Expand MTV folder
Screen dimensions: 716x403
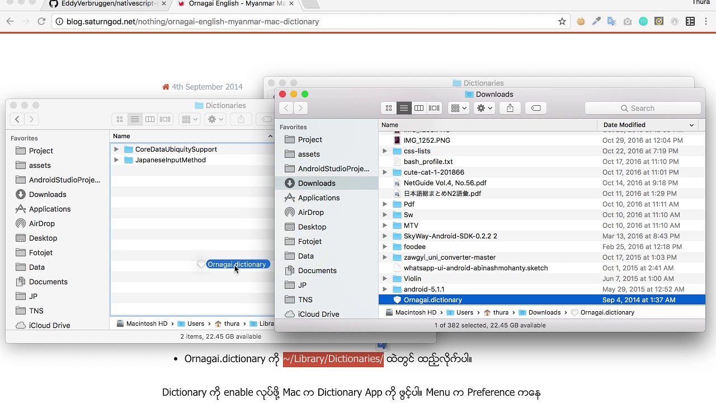[385, 226]
